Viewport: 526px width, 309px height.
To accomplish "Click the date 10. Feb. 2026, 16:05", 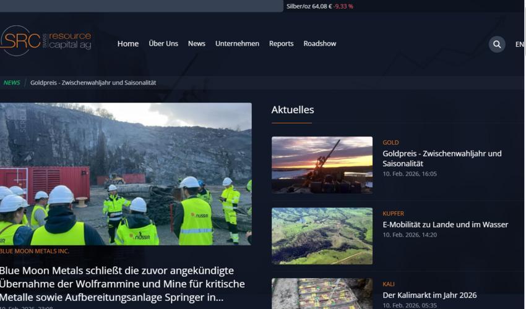I will point(410,174).
